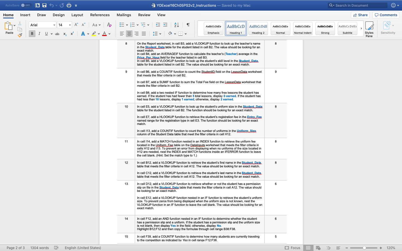Toggle Bold formatting
The width and height of the screenshot is (402, 251).
pos(32,34)
